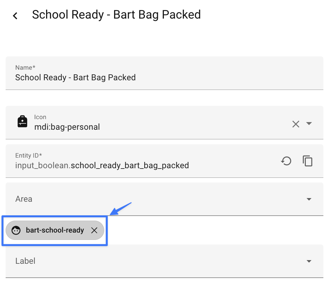The width and height of the screenshot is (331, 284).
Task: Expand the Area dropdown arrow
Action: [x=309, y=199]
